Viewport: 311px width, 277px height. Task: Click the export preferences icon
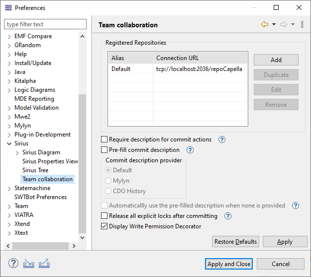point(44,264)
